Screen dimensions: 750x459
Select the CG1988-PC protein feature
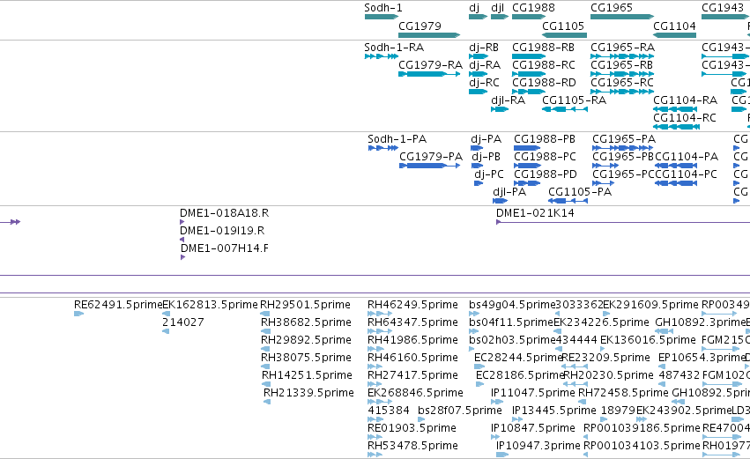pos(527,166)
